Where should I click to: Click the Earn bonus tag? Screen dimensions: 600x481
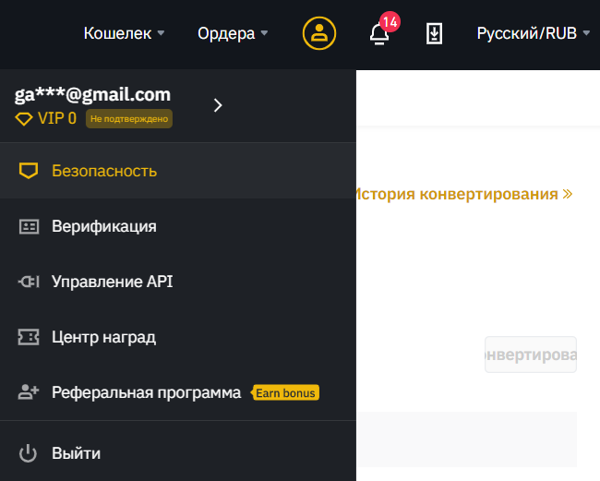coord(285,393)
